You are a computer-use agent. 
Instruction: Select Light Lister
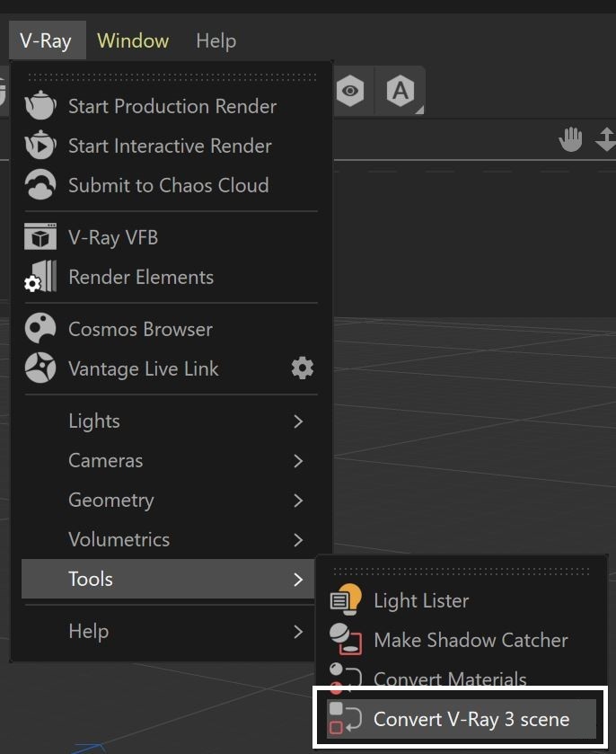coord(462,600)
